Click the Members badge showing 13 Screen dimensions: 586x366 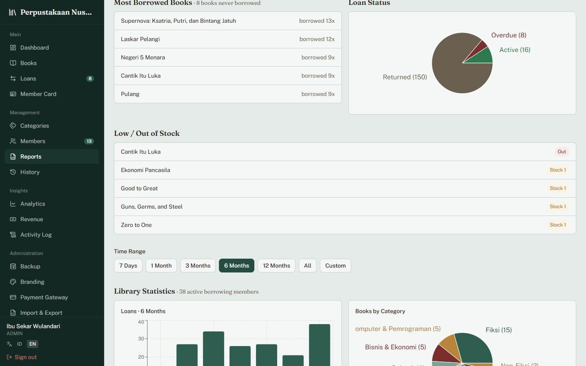[x=89, y=141]
